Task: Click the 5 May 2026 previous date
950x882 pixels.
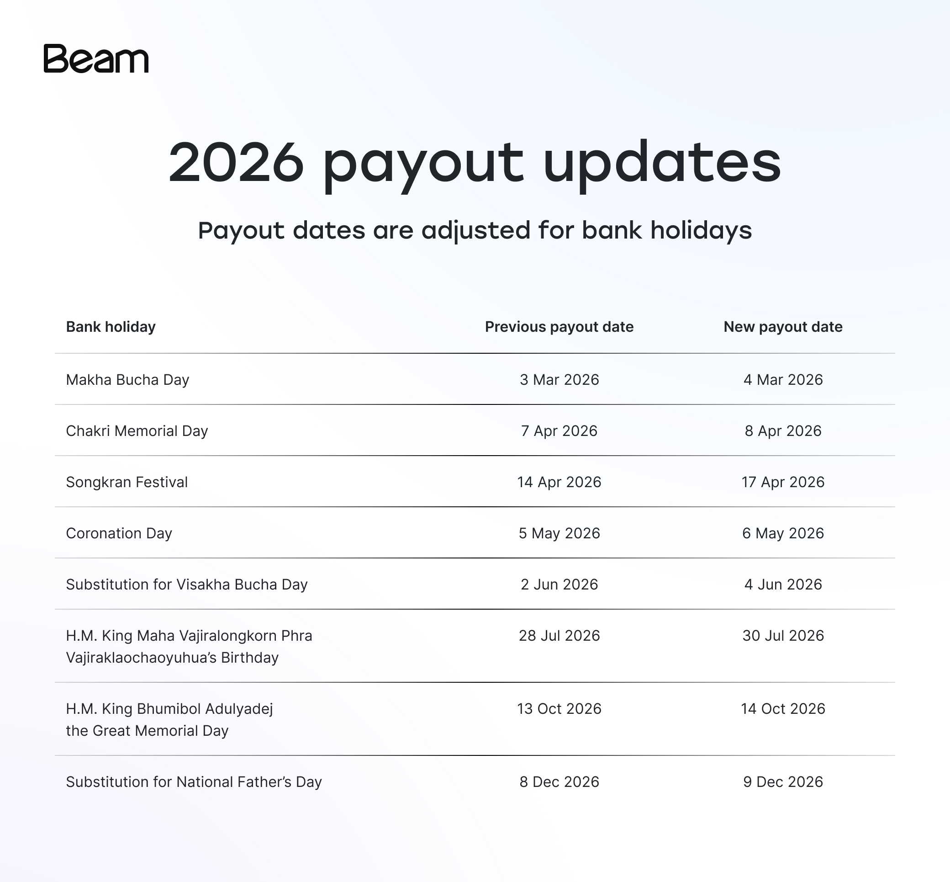Action: pyautogui.click(x=559, y=533)
